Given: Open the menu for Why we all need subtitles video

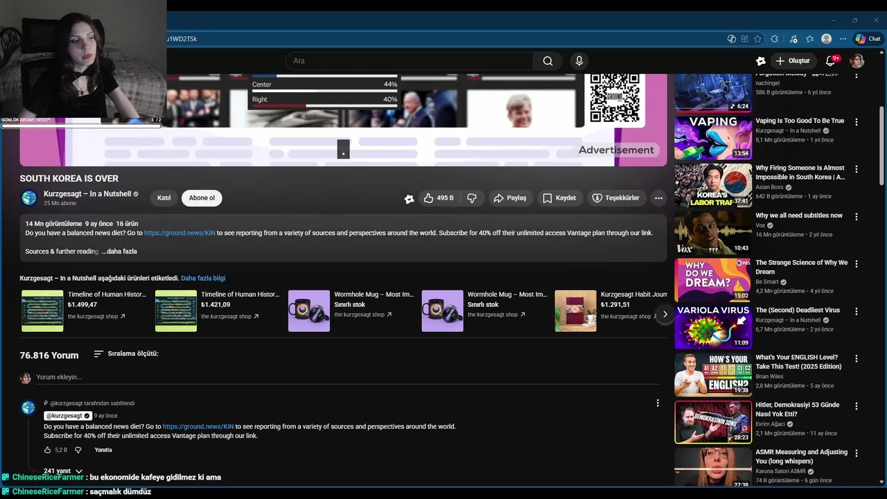Looking at the screenshot, I should click(857, 216).
